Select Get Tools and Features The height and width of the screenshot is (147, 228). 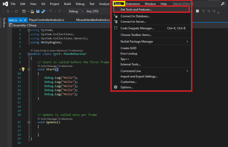coord(151,9)
